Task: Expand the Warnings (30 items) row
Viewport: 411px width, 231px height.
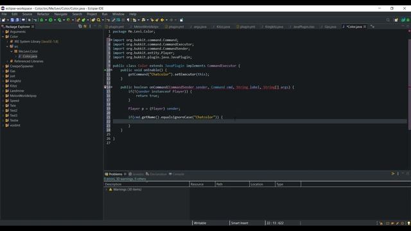Action: pyautogui.click(x=106, y=189)
